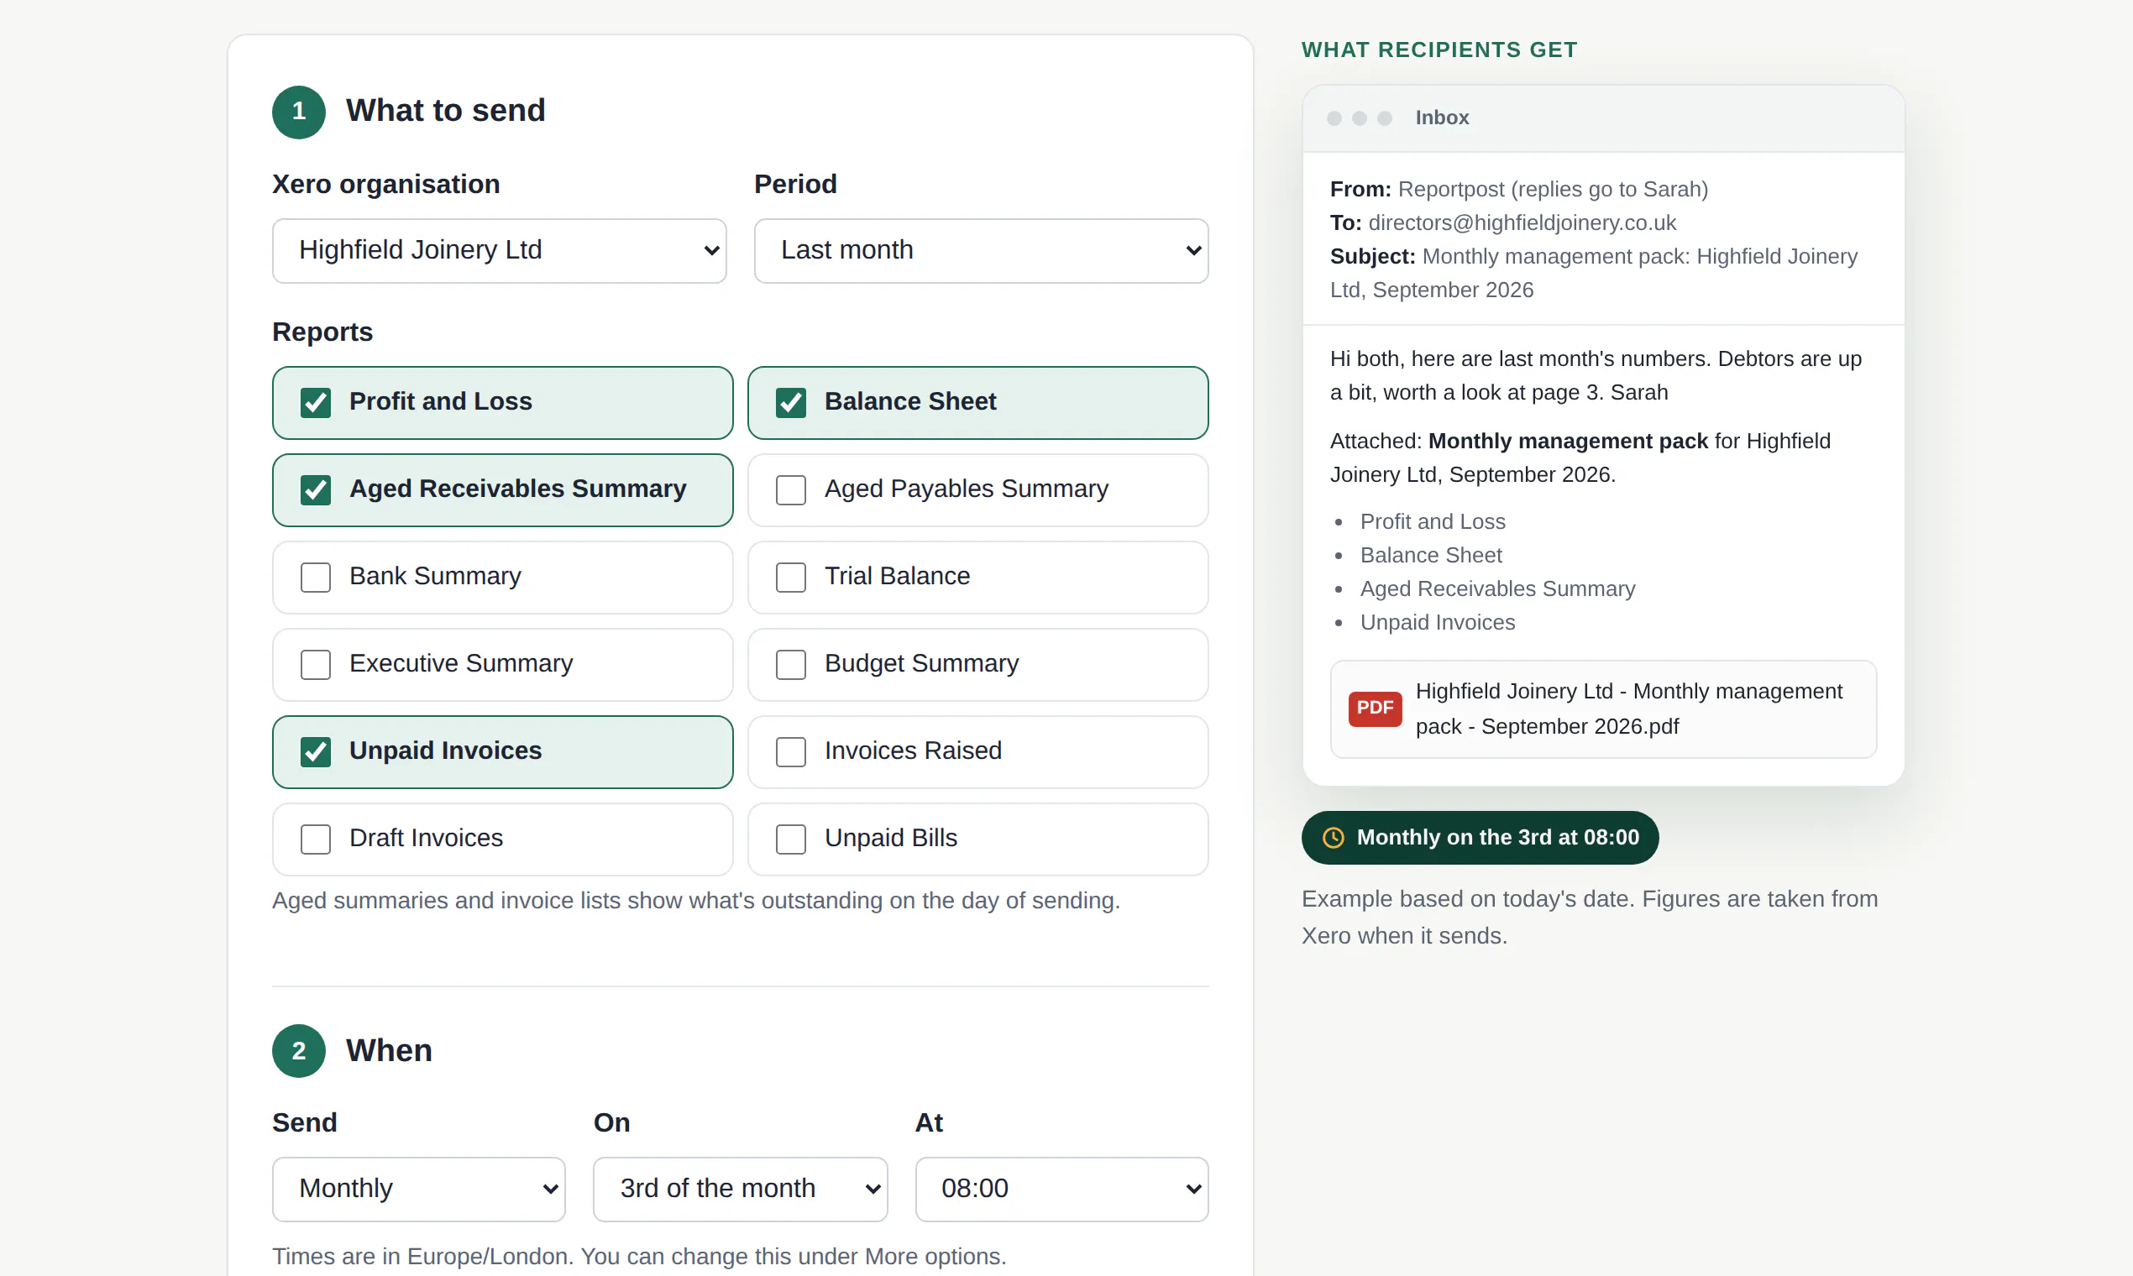Viewport: 2133px width, 1276px height.
Task: Open the At time dropdown
Action: coord(1061,1189)
